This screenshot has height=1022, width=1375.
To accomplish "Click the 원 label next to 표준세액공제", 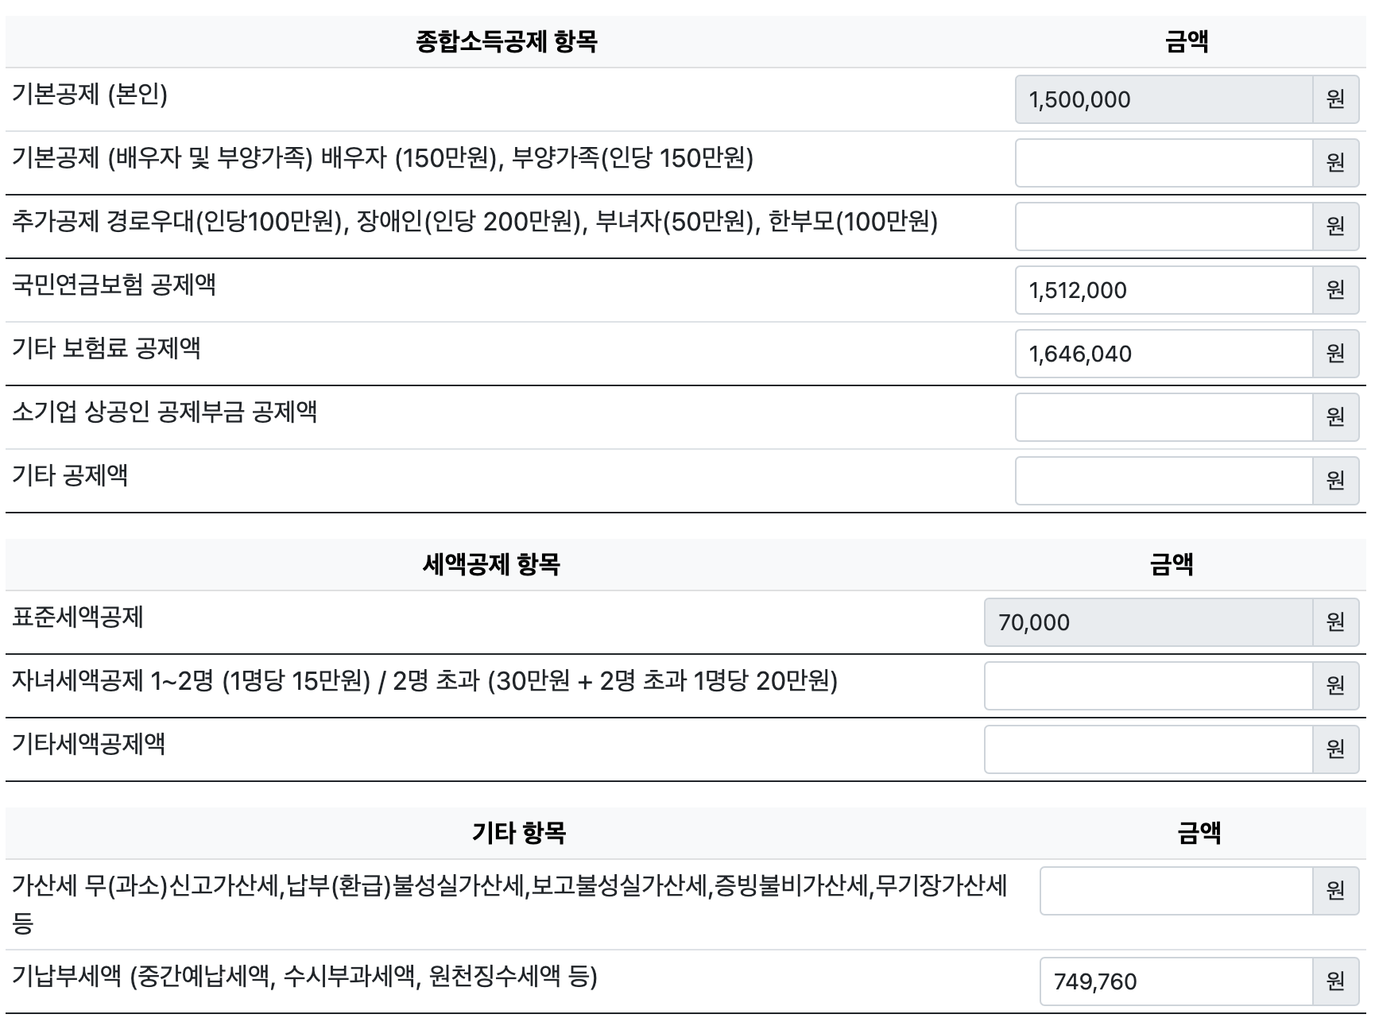I will point(1336,622).
